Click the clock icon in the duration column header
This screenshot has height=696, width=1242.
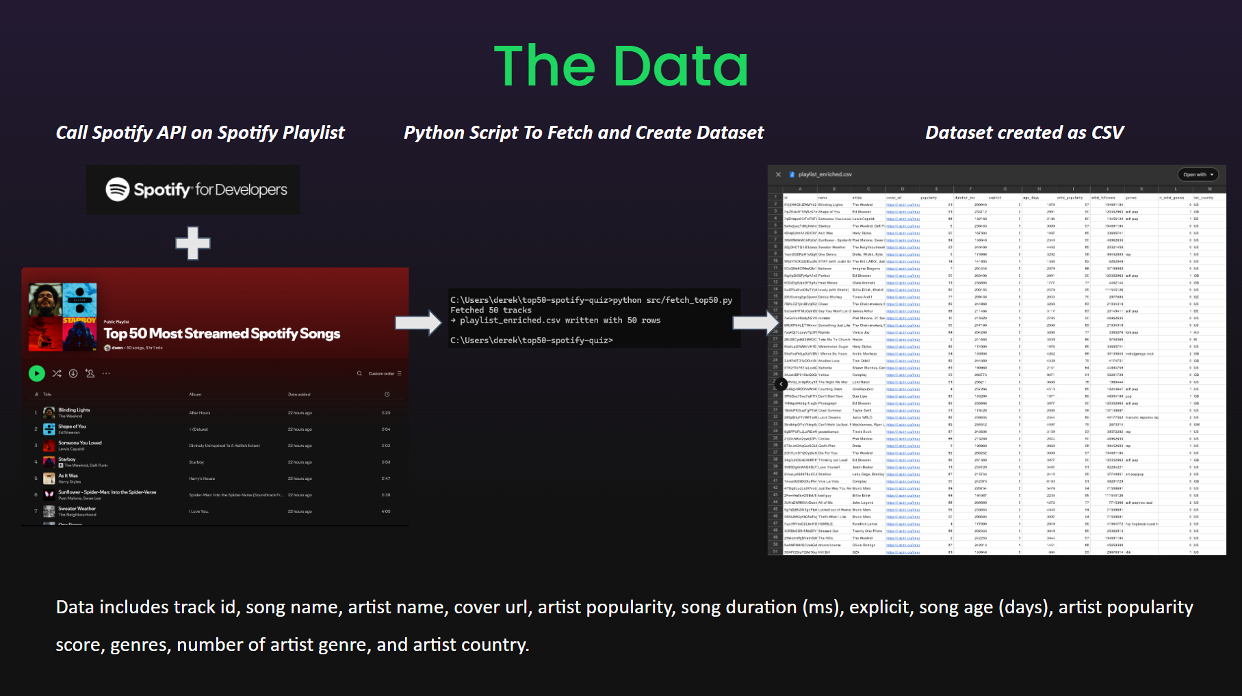387,394
